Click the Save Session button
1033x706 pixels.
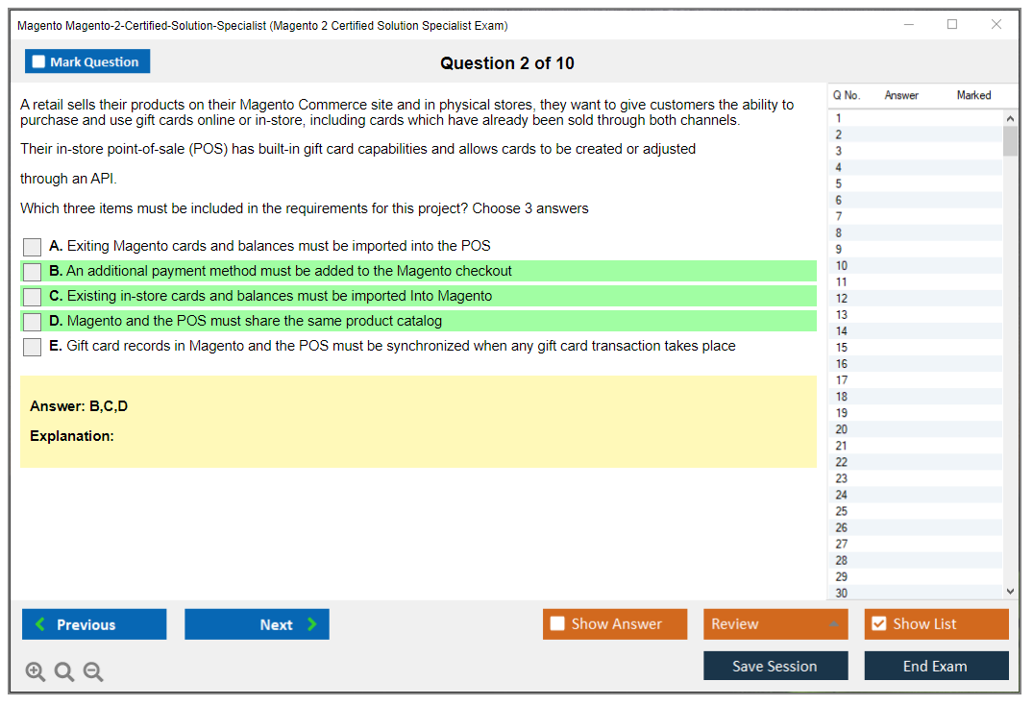[x=775, y=666]
